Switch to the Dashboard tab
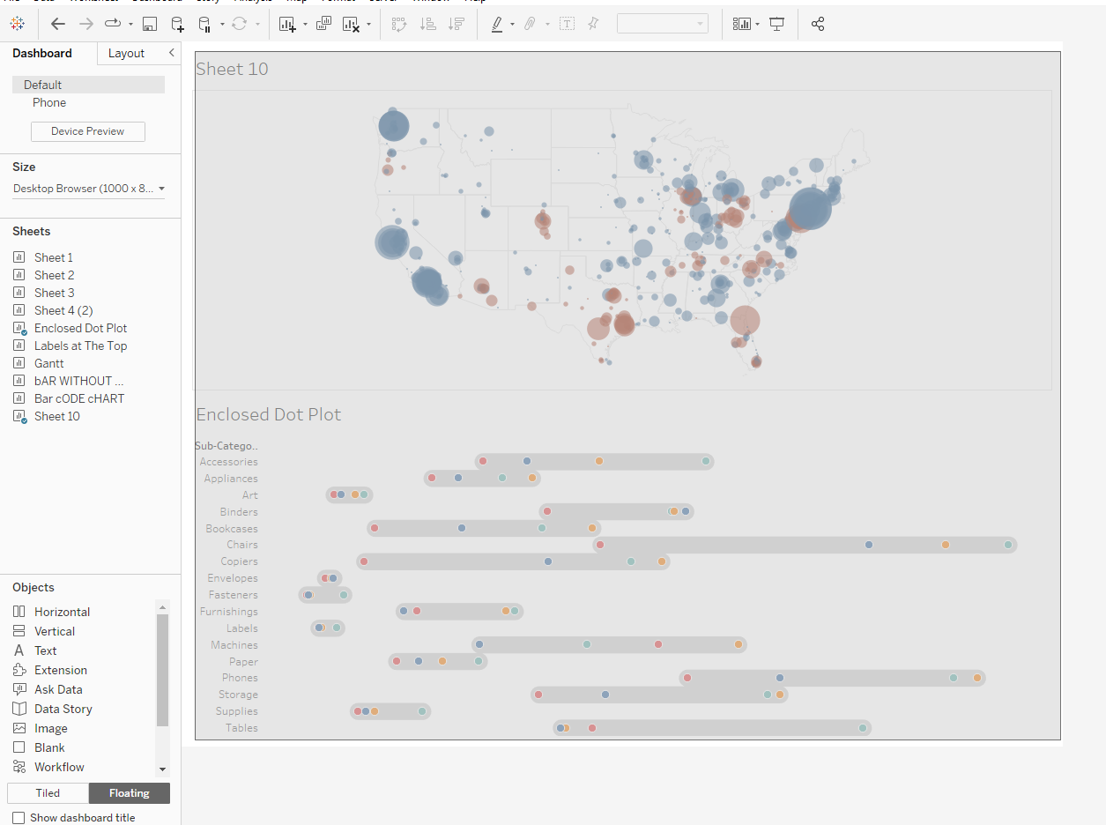This screenshot has width=1106, height=825. click(x=42, y=53)
